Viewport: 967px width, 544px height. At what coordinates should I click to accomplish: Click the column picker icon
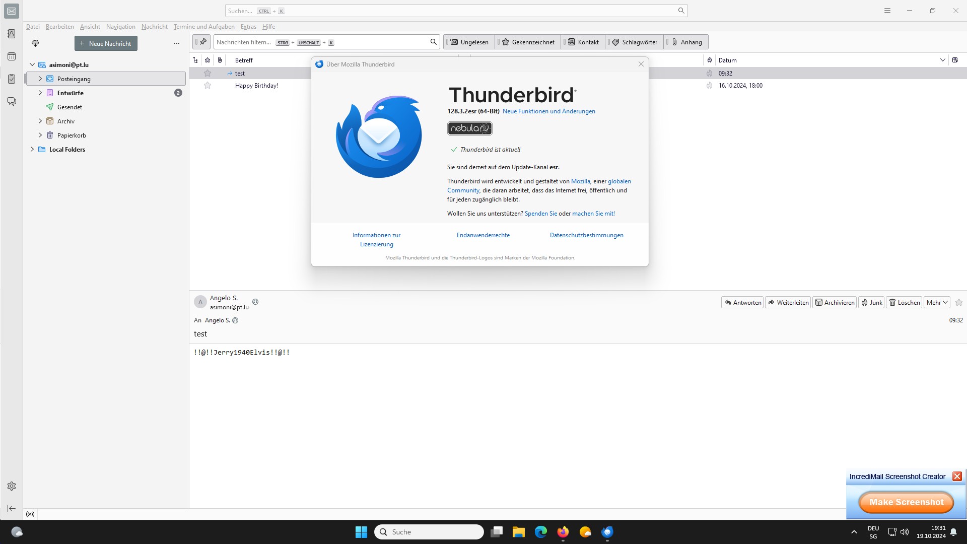955,60
